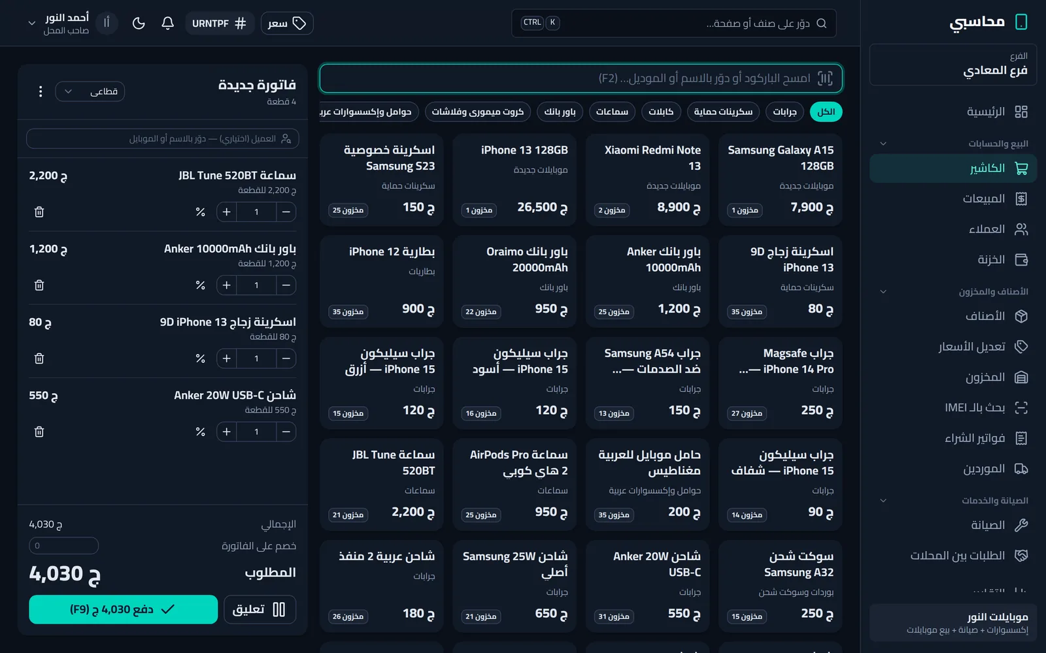
Task: Open الصيانة maintenance page
Action: click(x=953, y=525)
